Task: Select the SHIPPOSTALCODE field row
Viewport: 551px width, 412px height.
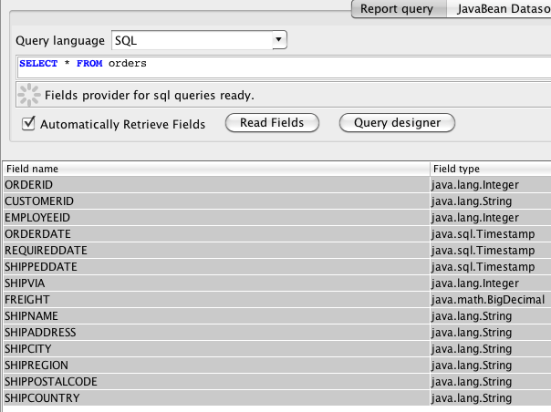Action: (x=215, y=382)
